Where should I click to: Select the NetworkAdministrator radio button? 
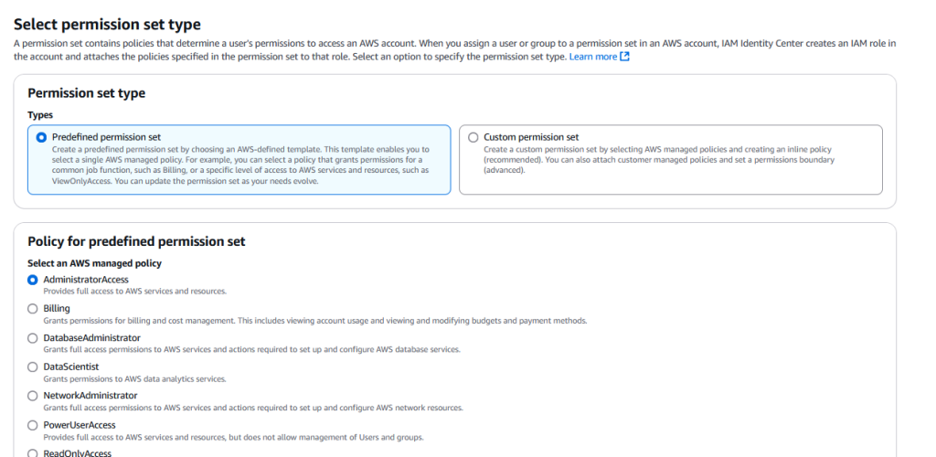[x=33, y=396]
